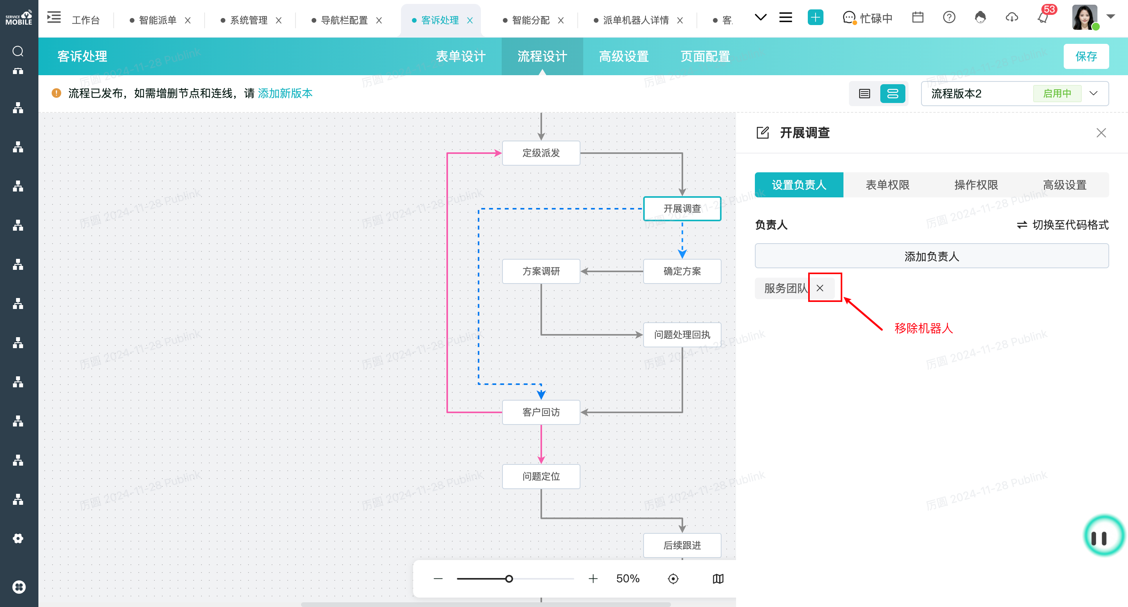
Task: Open the four-dot apps icon in sidebar
Action: (x=19, y=587)
